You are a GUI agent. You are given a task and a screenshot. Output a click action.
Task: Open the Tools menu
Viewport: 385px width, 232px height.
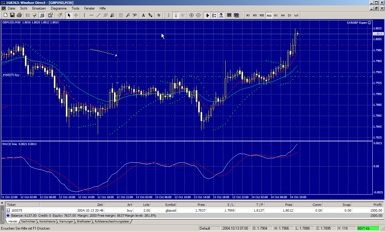[x=75, y=8]
